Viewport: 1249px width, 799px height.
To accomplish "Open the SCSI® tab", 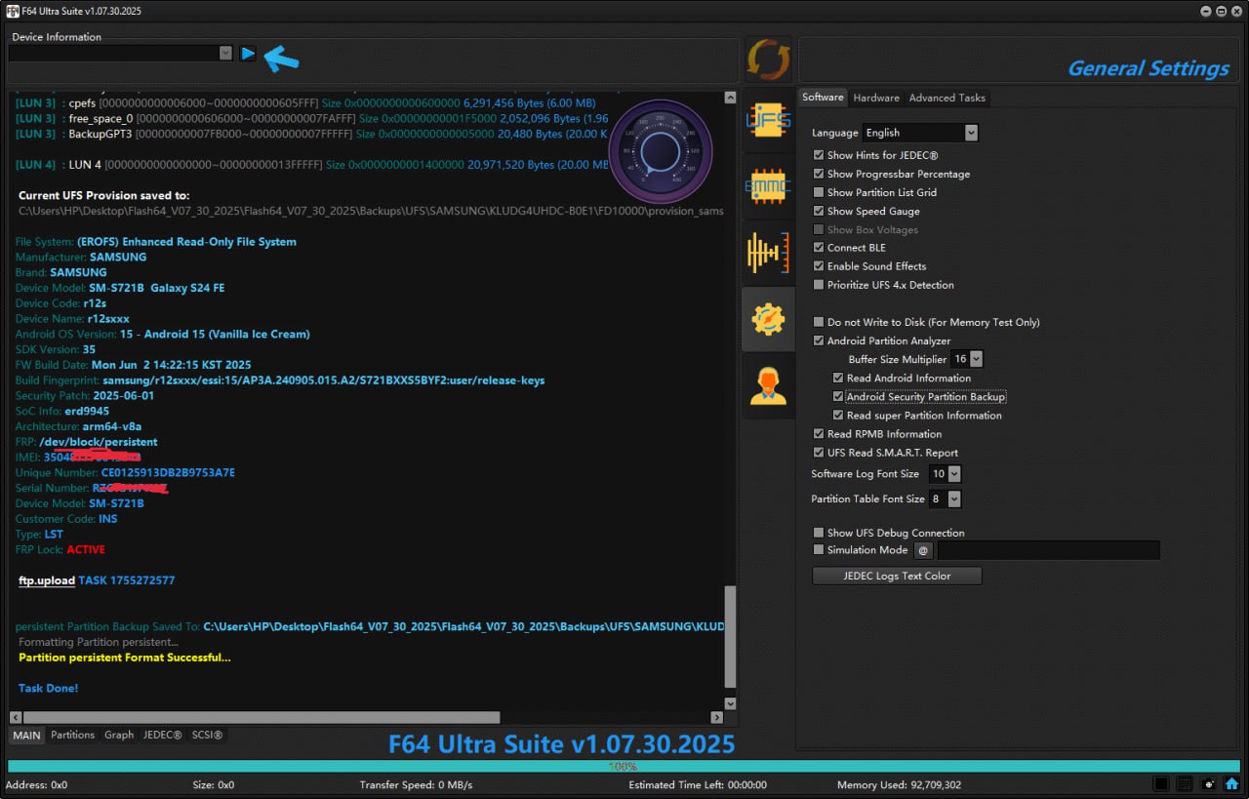I will click(207, 735).
